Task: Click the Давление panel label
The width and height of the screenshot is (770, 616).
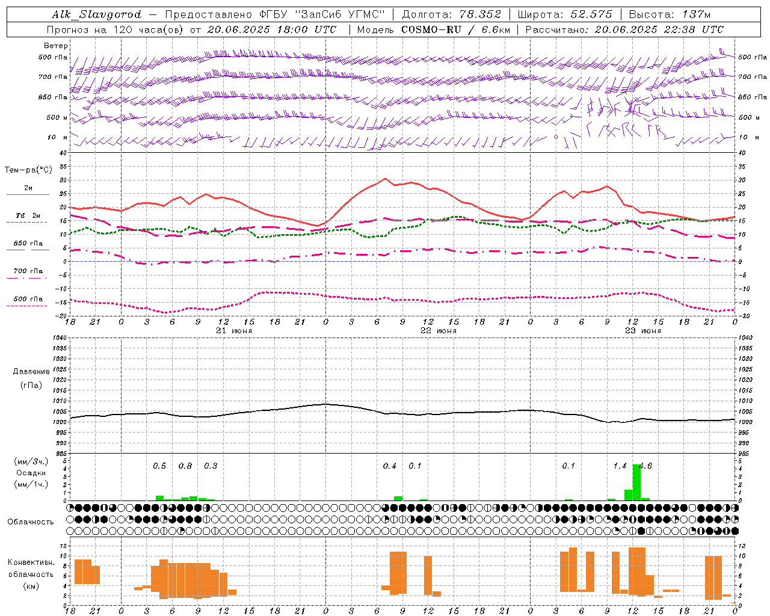Action: (31, 372)
